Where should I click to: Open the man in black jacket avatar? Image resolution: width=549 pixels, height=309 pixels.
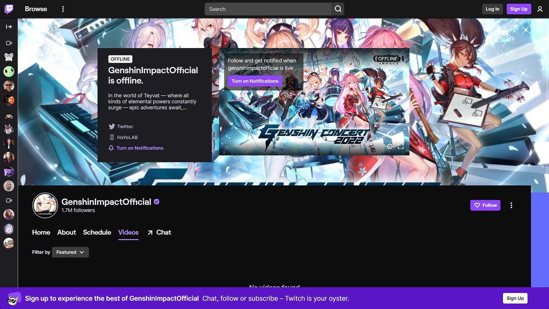9,143
